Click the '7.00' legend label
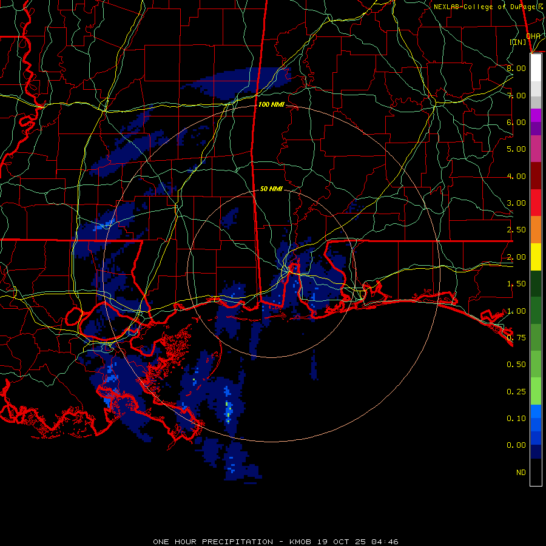The image size is (546, 546). pyautogui.click(x=516, y=95)
